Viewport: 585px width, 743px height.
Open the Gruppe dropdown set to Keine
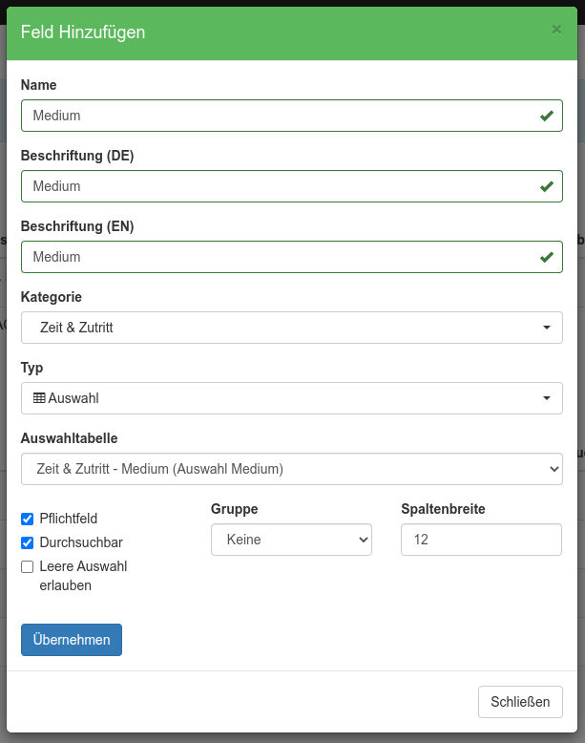(291, 540)
